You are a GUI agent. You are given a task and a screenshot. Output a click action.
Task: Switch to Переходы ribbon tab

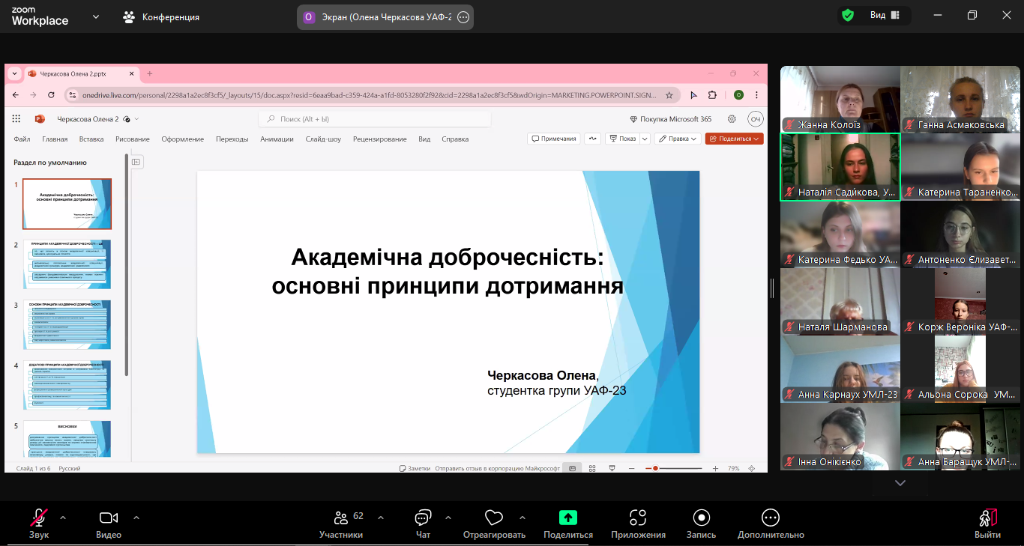pyautogui.click(x=232, y=139)
